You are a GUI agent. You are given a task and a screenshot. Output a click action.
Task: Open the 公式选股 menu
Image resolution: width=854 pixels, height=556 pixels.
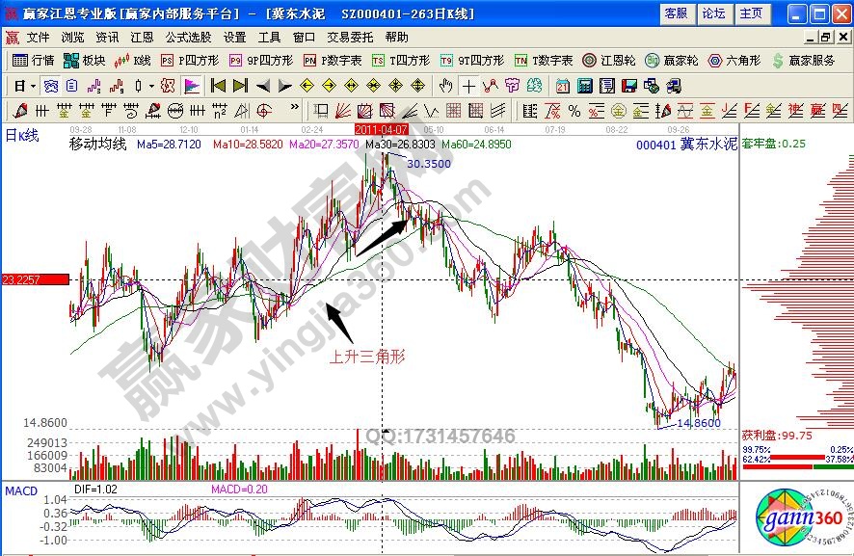coord(188,38)
